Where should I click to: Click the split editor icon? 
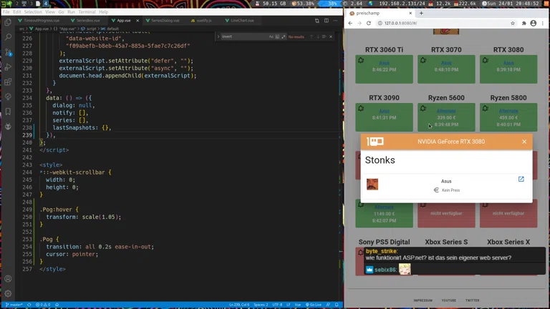click(327, 21)
